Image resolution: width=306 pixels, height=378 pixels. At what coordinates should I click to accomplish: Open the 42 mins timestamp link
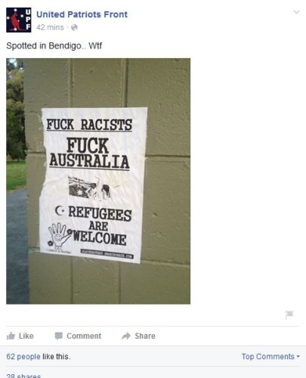point(50,27)
